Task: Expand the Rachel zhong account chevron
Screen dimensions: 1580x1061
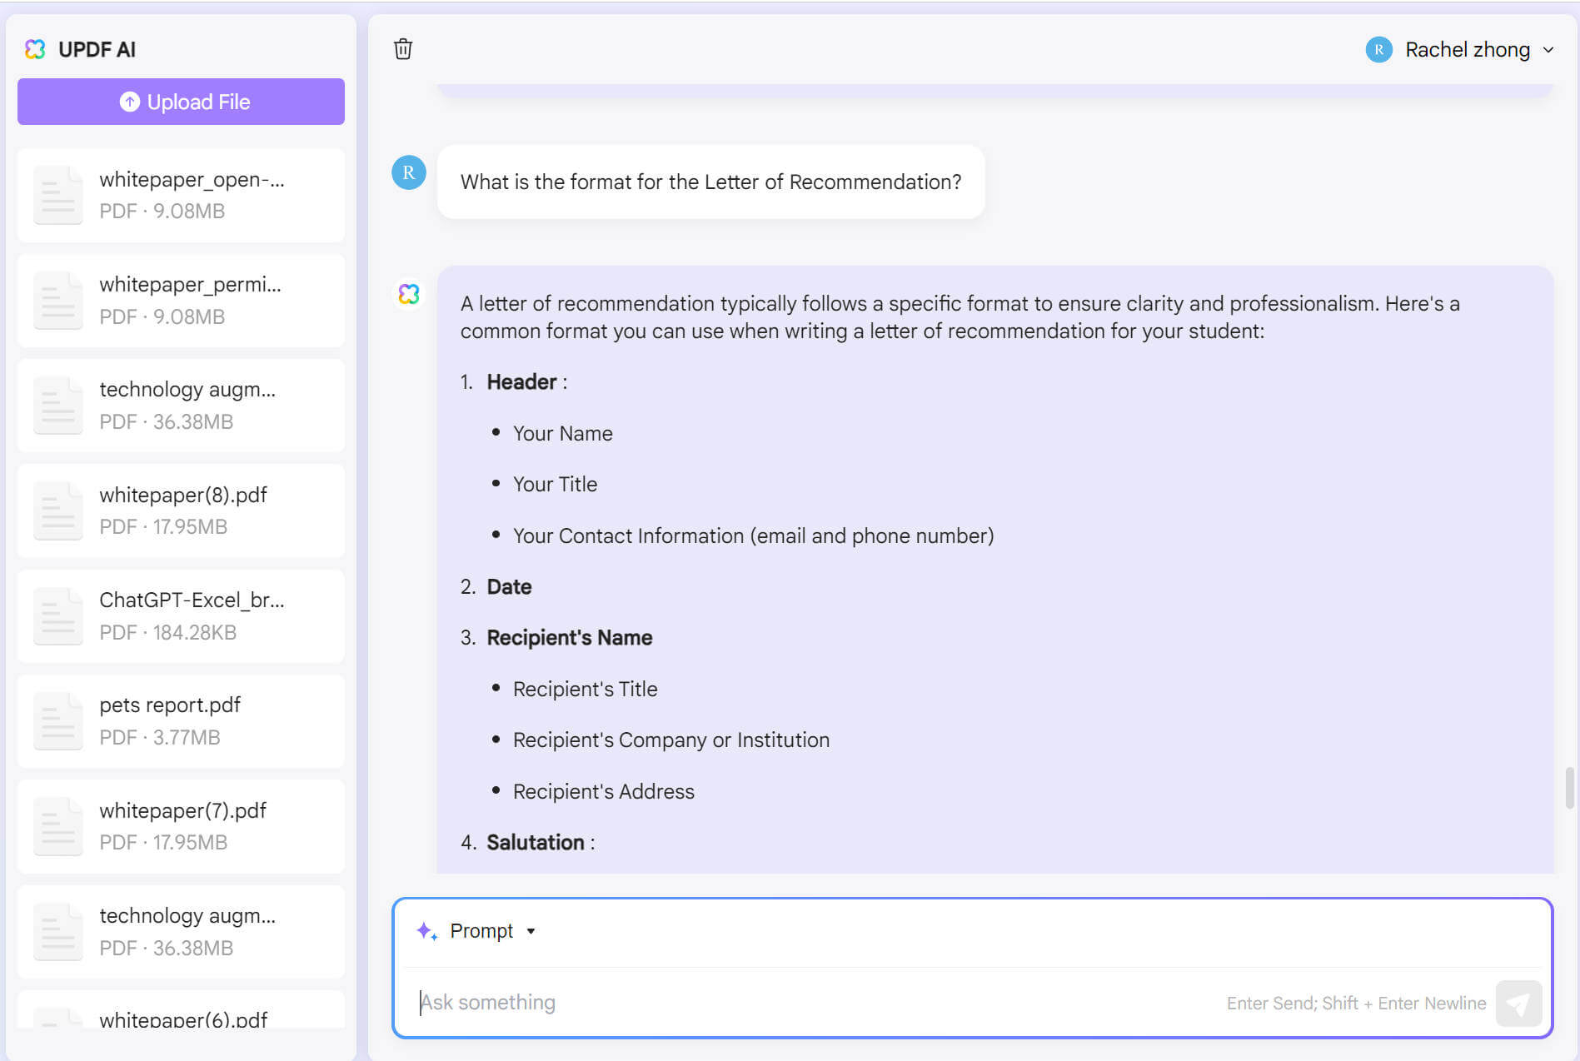Action: (x=1548, y=49)
